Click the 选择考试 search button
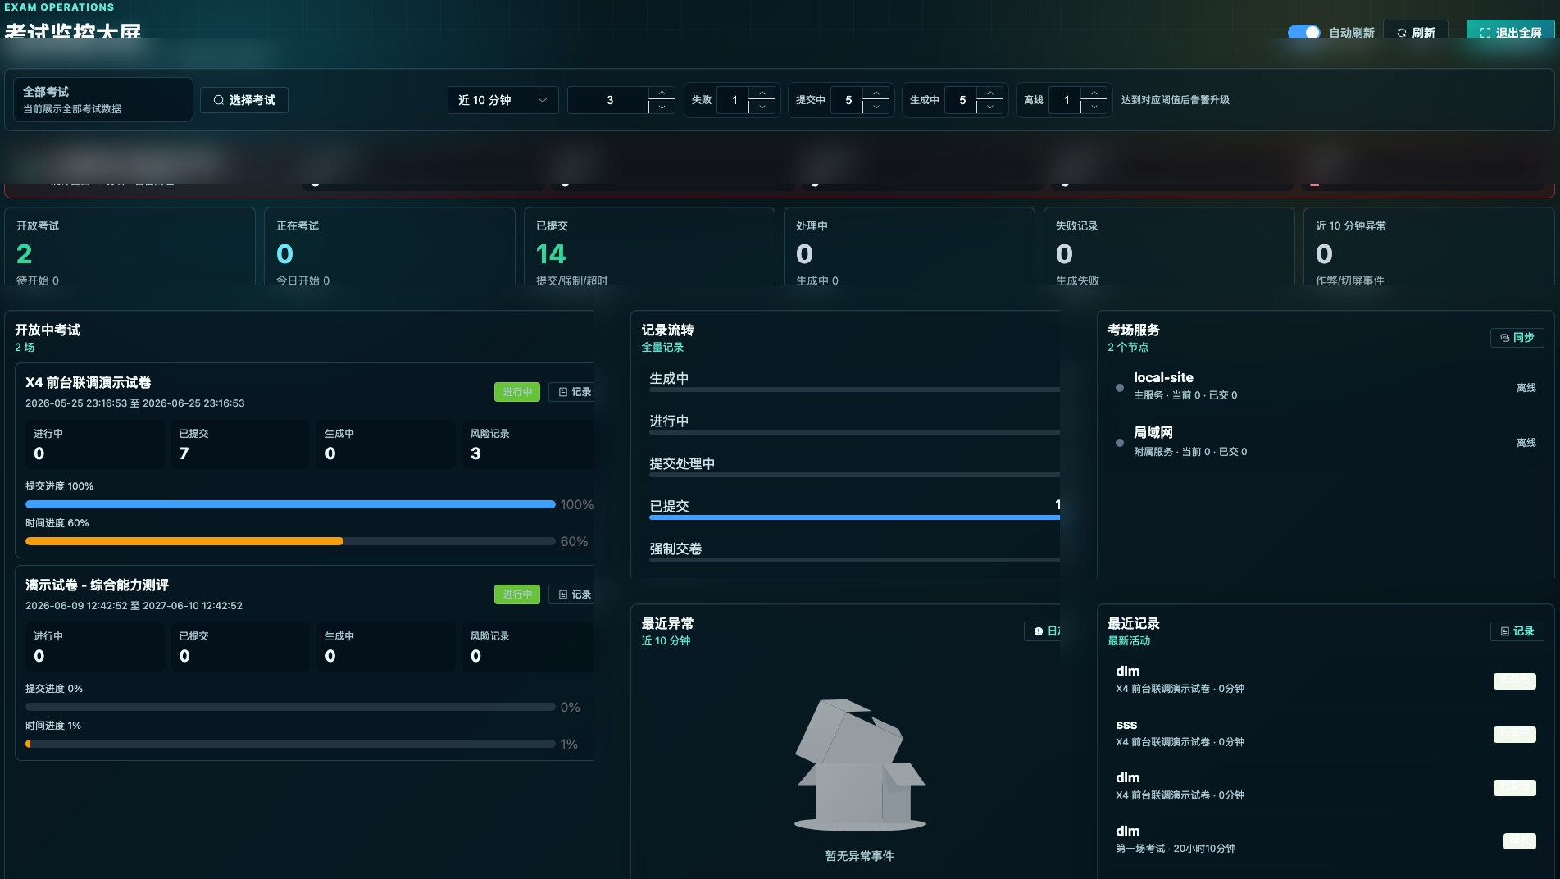 point(244,100)
